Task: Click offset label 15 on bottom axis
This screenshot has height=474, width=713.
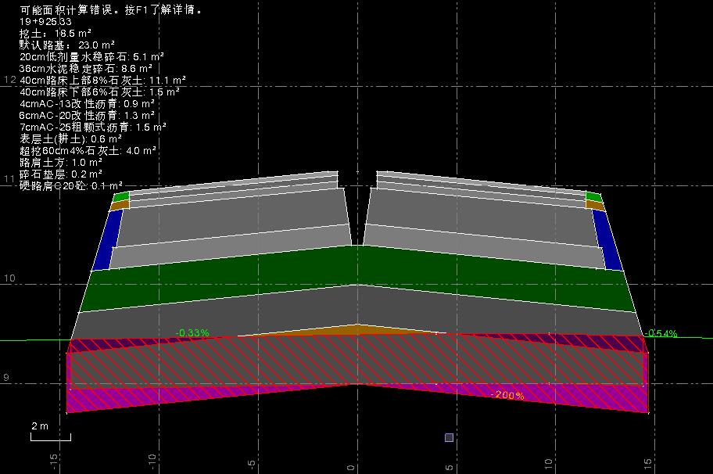Action: [647, 464]
